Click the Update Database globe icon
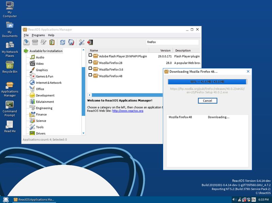The image size is (272, 203). 71,42
